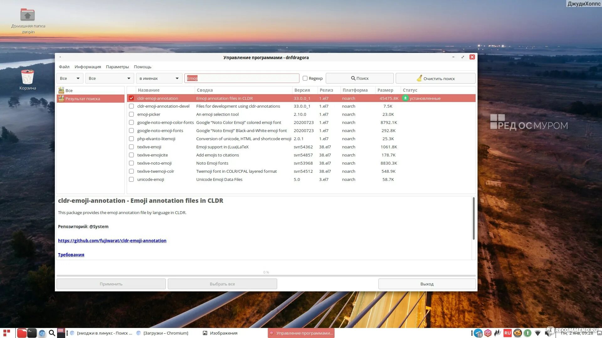Click the magnifier icon on Поиск button
This screenshot has width=602, height=338.
click(353, 78)
